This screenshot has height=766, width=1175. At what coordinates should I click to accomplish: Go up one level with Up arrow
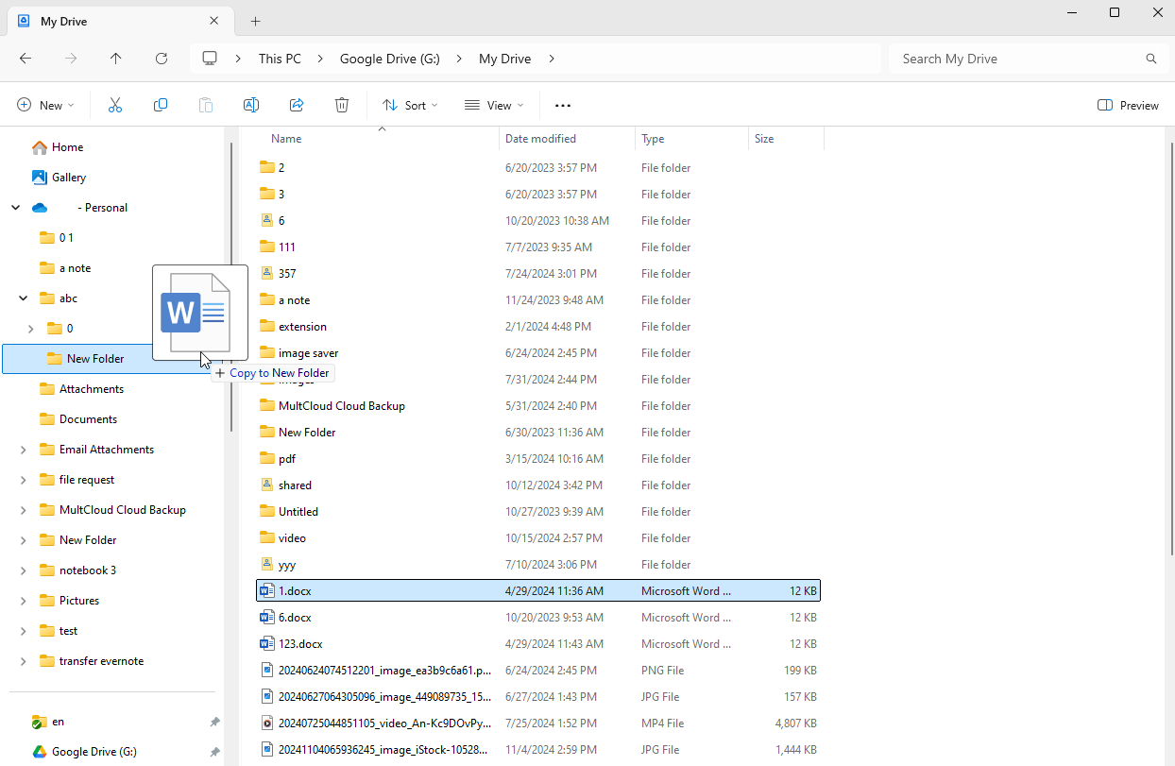[x=116, y=59]
